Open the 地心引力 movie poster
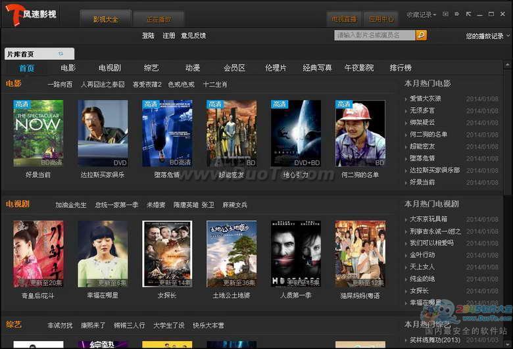513x349 pixels. click(x=296, y=133)
